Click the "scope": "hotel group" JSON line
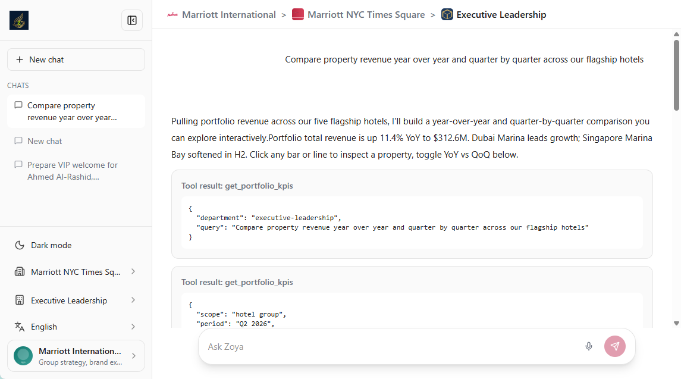Image resolution: width=681 pixels, height=379 pixels. pyautogui.click(x=241, y=314)
